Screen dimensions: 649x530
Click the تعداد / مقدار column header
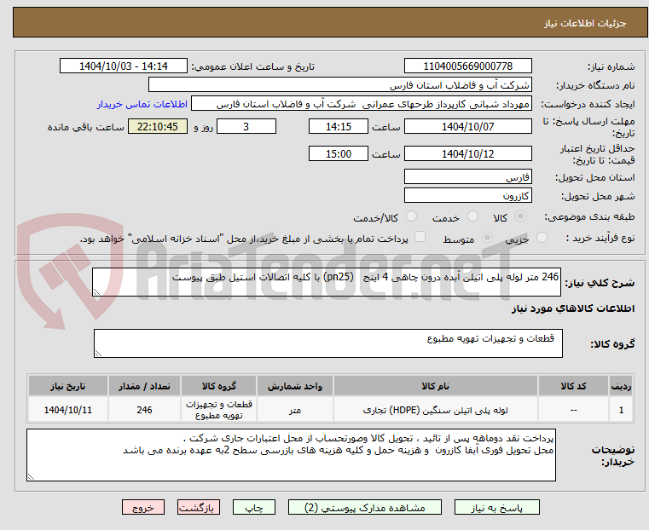coord(144,386)
